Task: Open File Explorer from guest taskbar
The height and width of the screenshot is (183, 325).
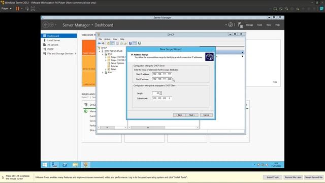Action: click(75, 165)
